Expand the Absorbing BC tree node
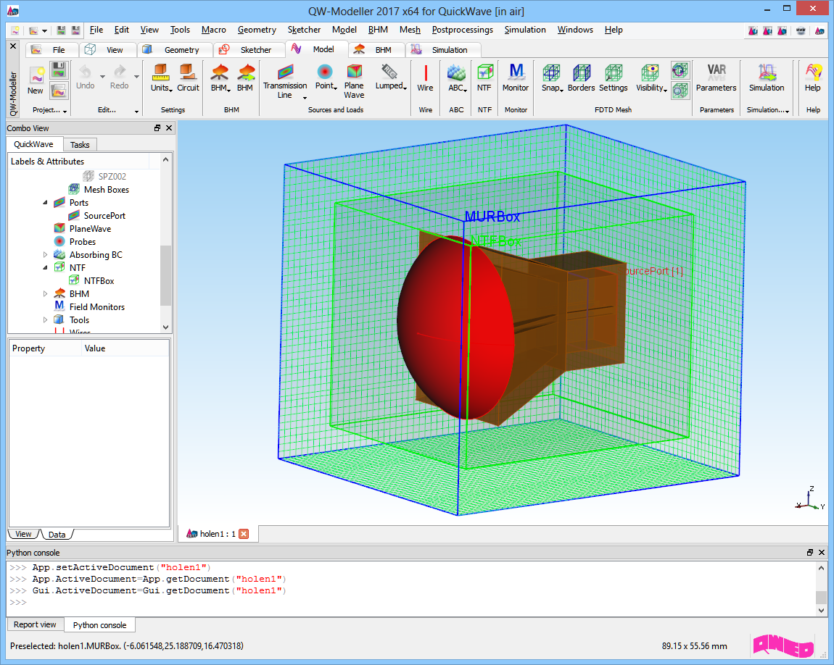Viewport: 834px width, 665px height. (x=45, y=255)
